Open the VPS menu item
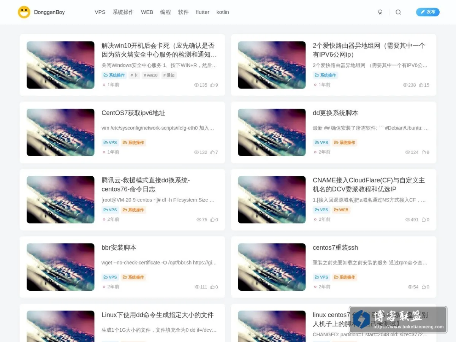The width and height of the screenshot is (456, 342). pos(100,12)
